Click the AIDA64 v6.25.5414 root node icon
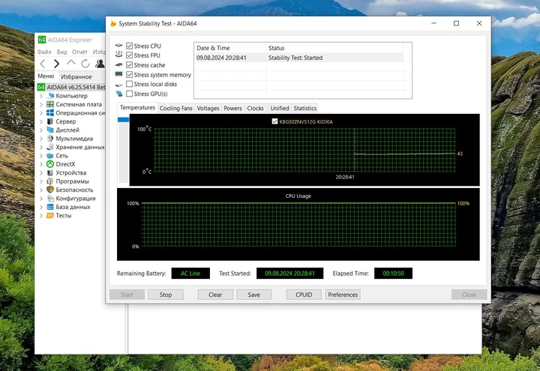Image resolution: width=540 pixels, height=371 pixels. click(41, 87)
